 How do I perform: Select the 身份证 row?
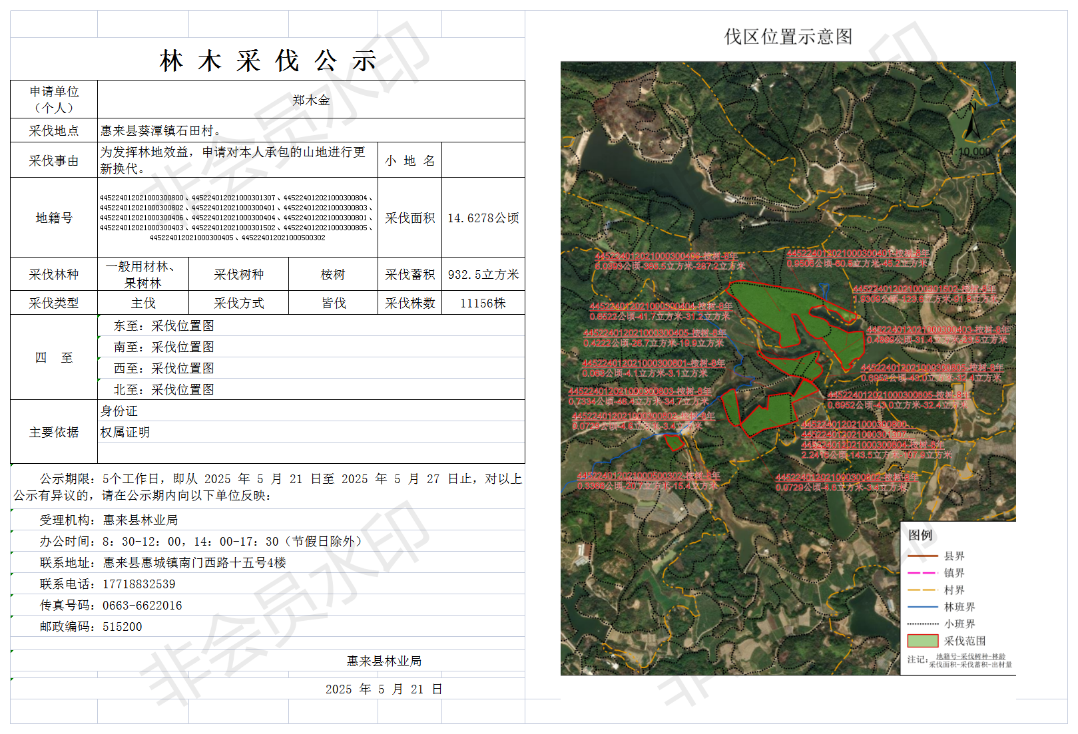pos(311,411)
